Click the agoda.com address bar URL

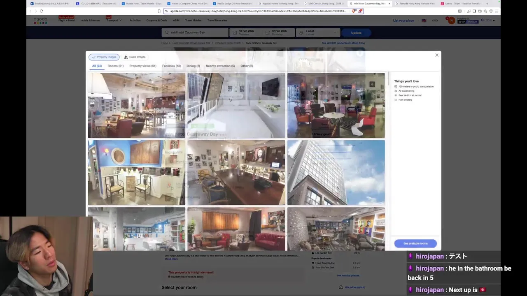(258, 11)
